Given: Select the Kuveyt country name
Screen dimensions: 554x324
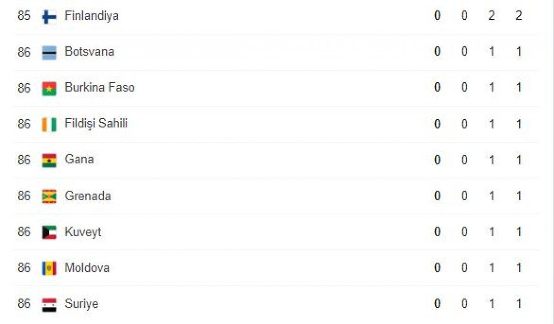Looking at the screenshot, I should coord(83,232).
